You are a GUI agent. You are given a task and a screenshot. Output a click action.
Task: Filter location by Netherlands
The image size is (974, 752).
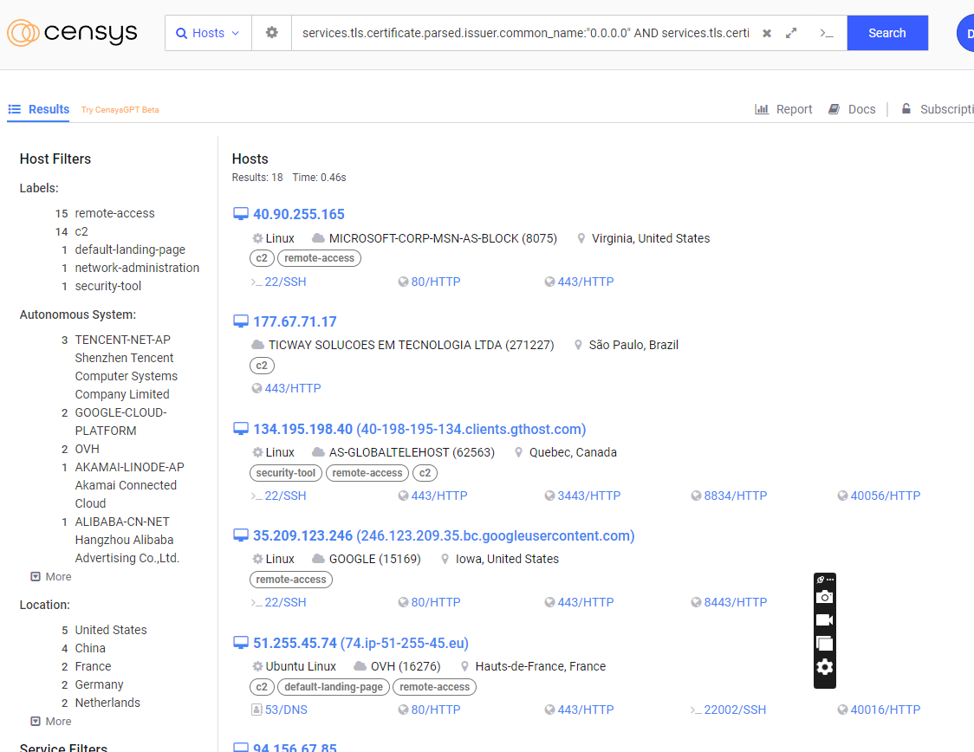coord(107,703)
